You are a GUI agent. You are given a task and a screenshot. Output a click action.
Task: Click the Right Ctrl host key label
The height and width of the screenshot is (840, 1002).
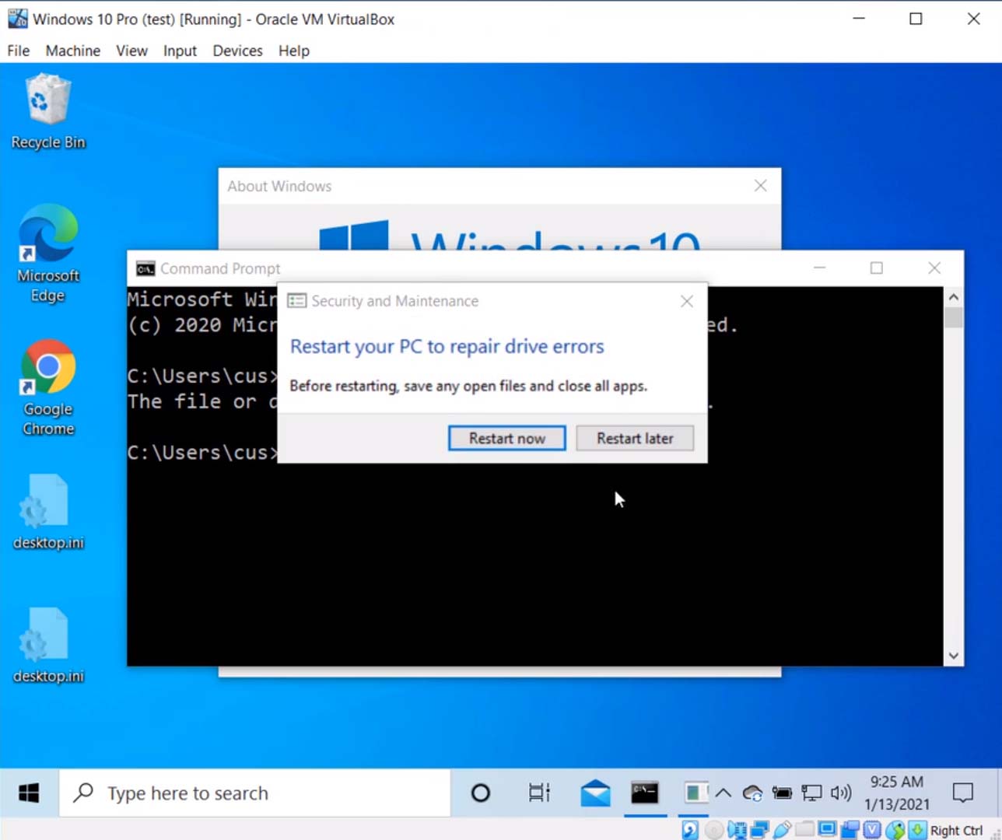click(x=957, y=830)
